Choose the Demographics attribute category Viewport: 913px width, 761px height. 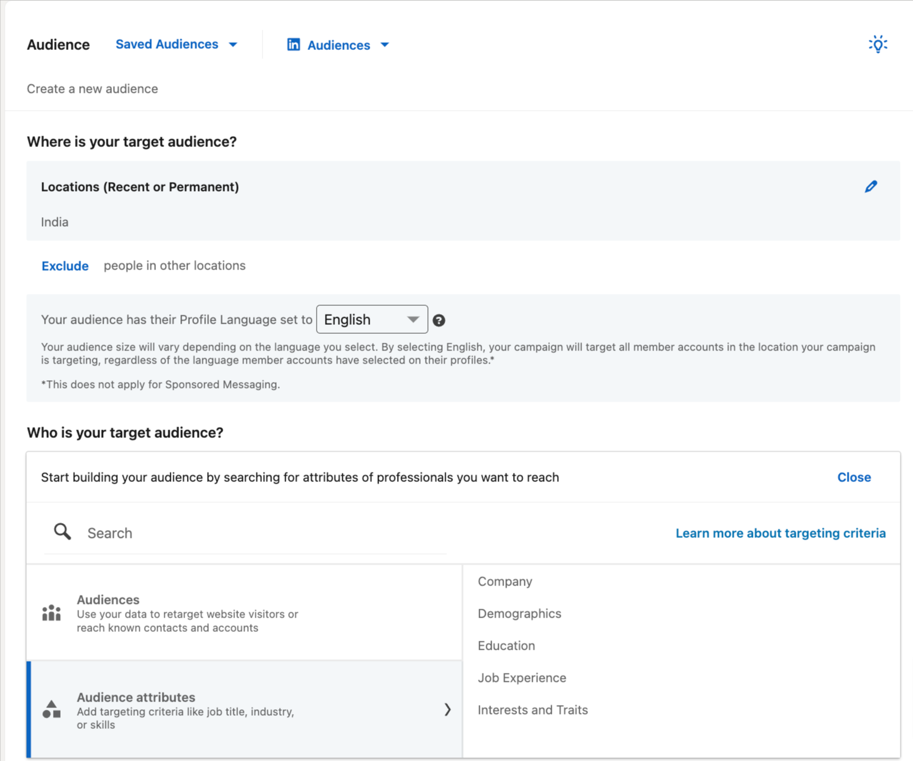click(x=519, y=613)
